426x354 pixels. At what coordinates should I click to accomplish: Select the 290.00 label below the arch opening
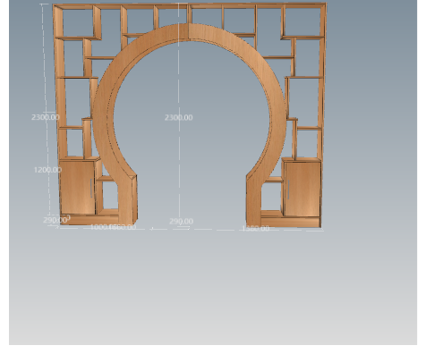[x=181, y=222]
